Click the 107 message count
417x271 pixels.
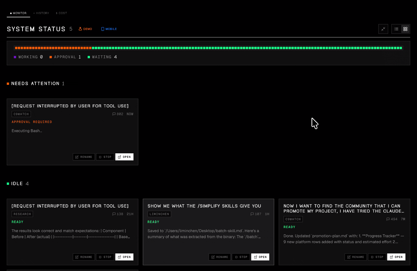(x=256, y=214)
